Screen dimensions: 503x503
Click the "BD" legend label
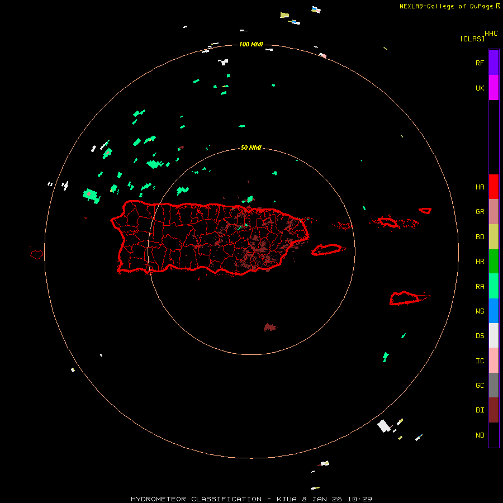point(480,237)
